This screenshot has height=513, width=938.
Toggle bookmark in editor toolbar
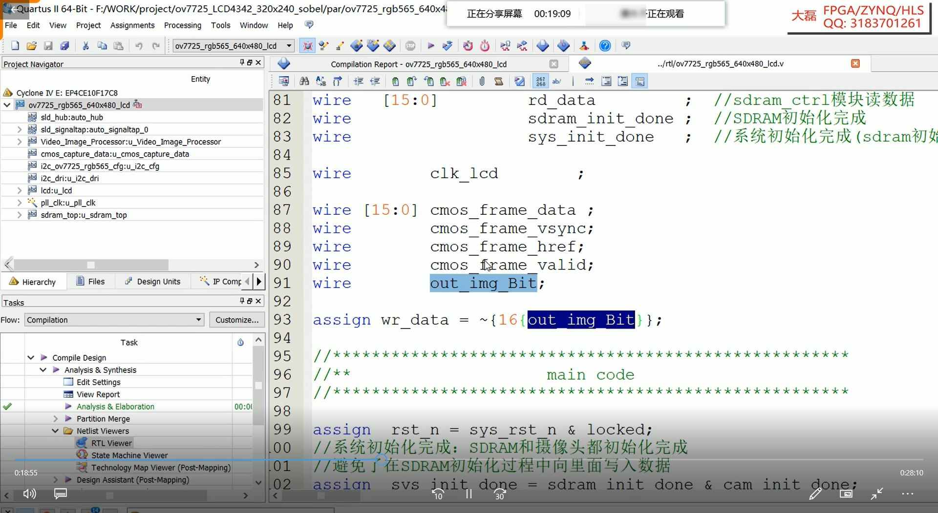395,82
